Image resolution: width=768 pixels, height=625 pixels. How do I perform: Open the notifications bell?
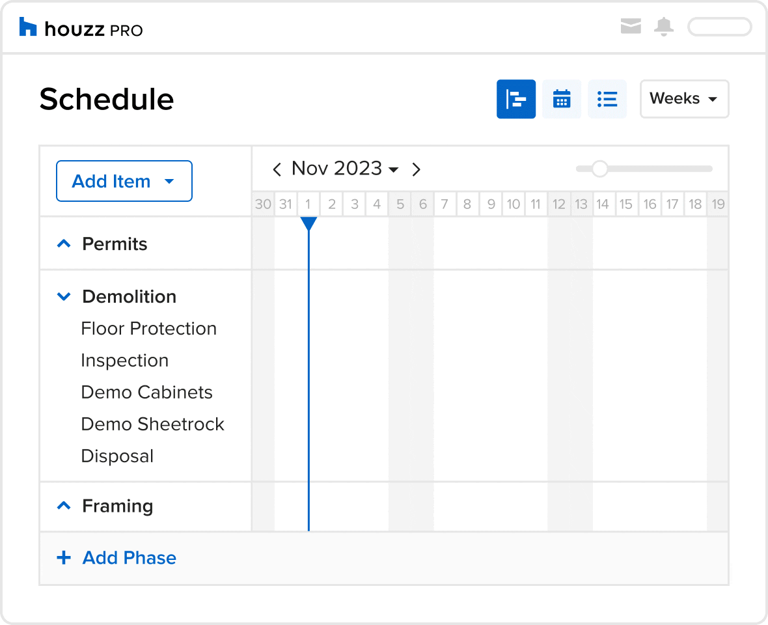coord(664,27)
